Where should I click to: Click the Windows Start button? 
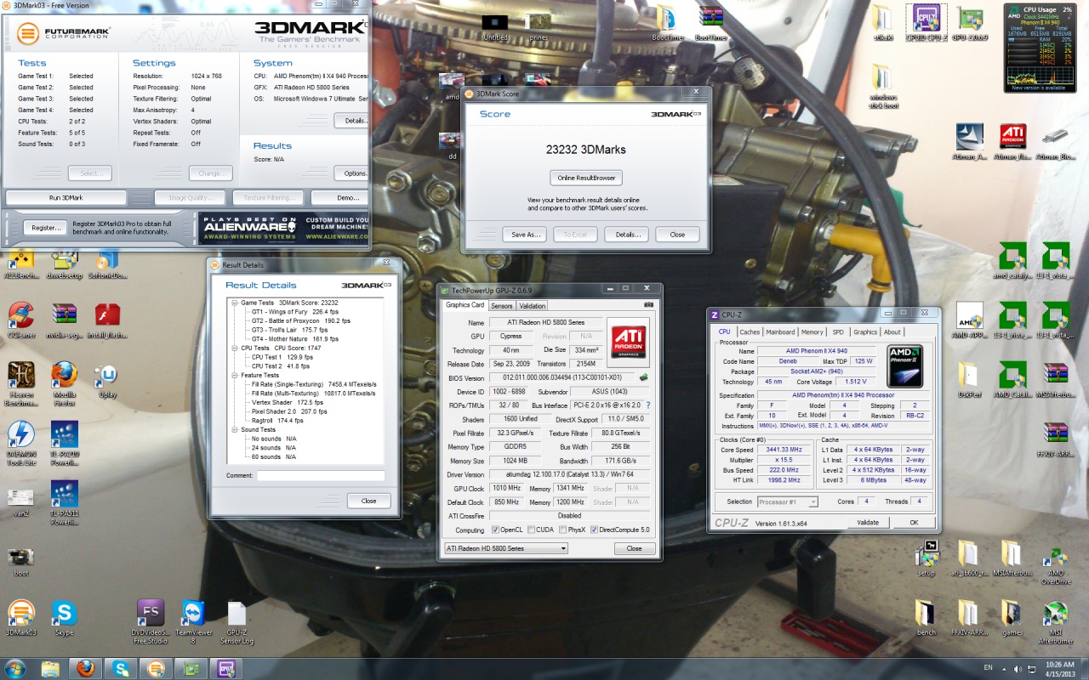point(14,668)
